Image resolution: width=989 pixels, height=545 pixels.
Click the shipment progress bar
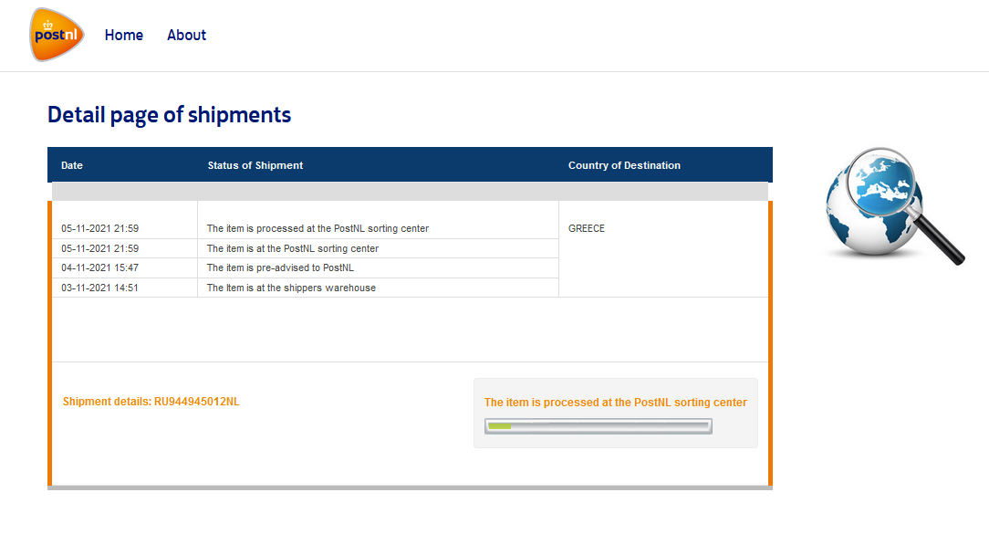599,426
